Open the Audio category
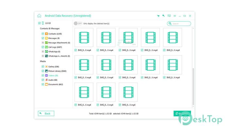 [53, 80]
